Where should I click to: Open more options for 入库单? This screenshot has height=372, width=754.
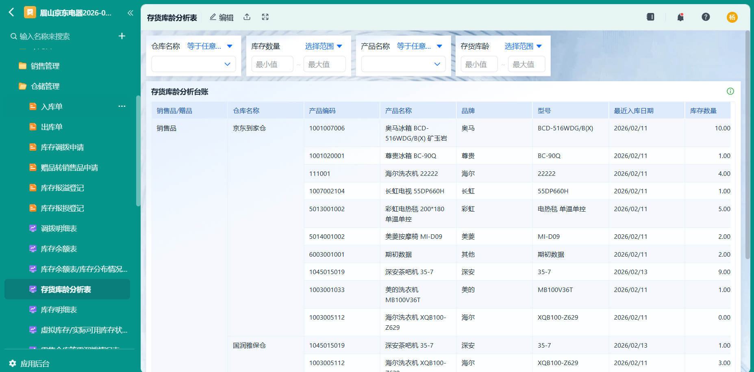coord(122,106)
